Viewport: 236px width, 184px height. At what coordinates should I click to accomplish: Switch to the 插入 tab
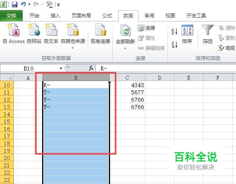coord(55,15)
